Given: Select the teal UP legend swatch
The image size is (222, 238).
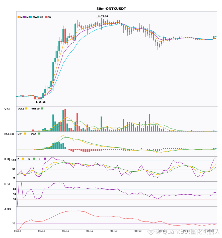Looking at the screenshot, I should tap(38, 17).
